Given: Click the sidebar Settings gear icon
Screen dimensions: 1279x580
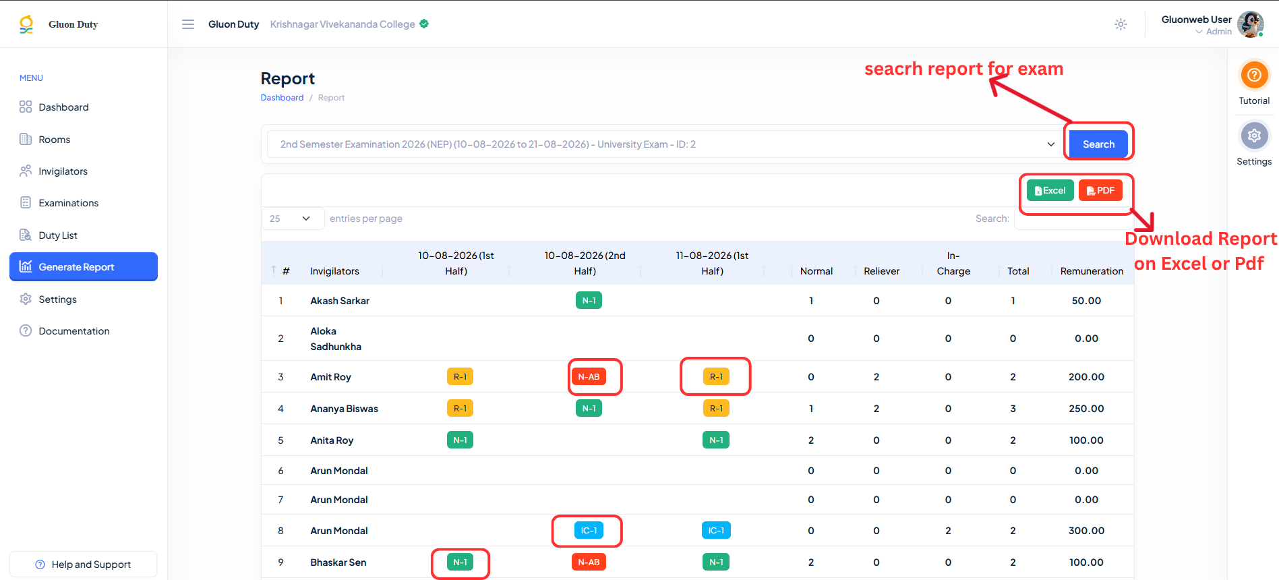Looking at the screenshot, I should tap(26, 299).
